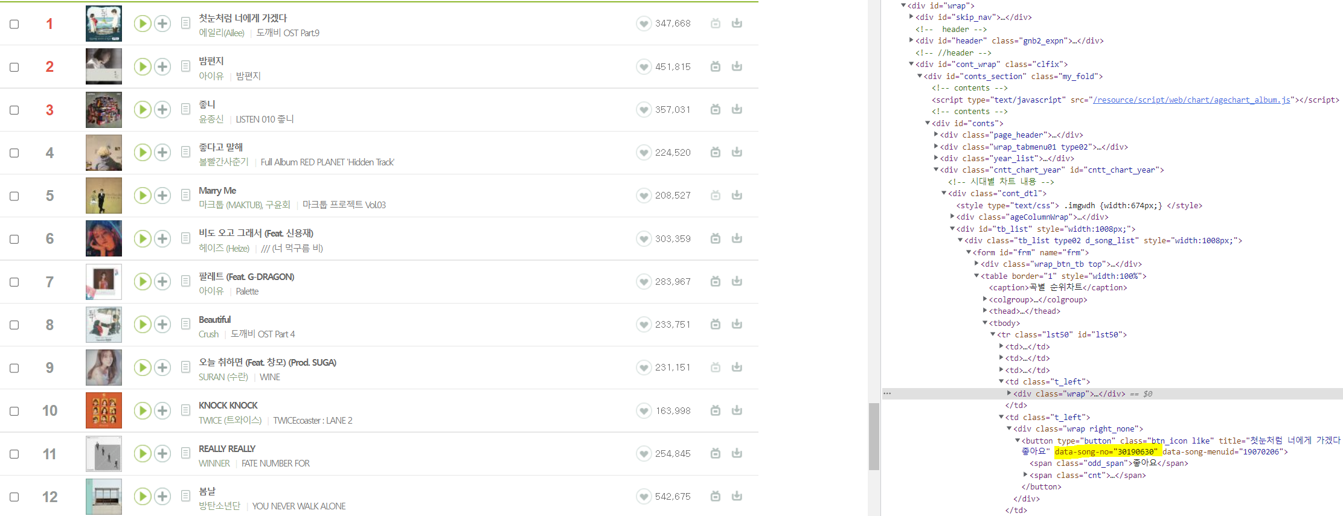Open artist link 에일리(Ailee)
Viewport: 1343px width, 516px height.
222,33
